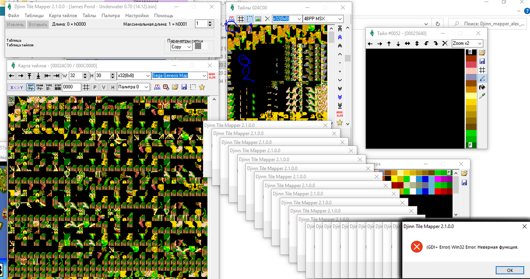Jump to map end arrow icon
530x279 pixels.
[x=57, y=76]
